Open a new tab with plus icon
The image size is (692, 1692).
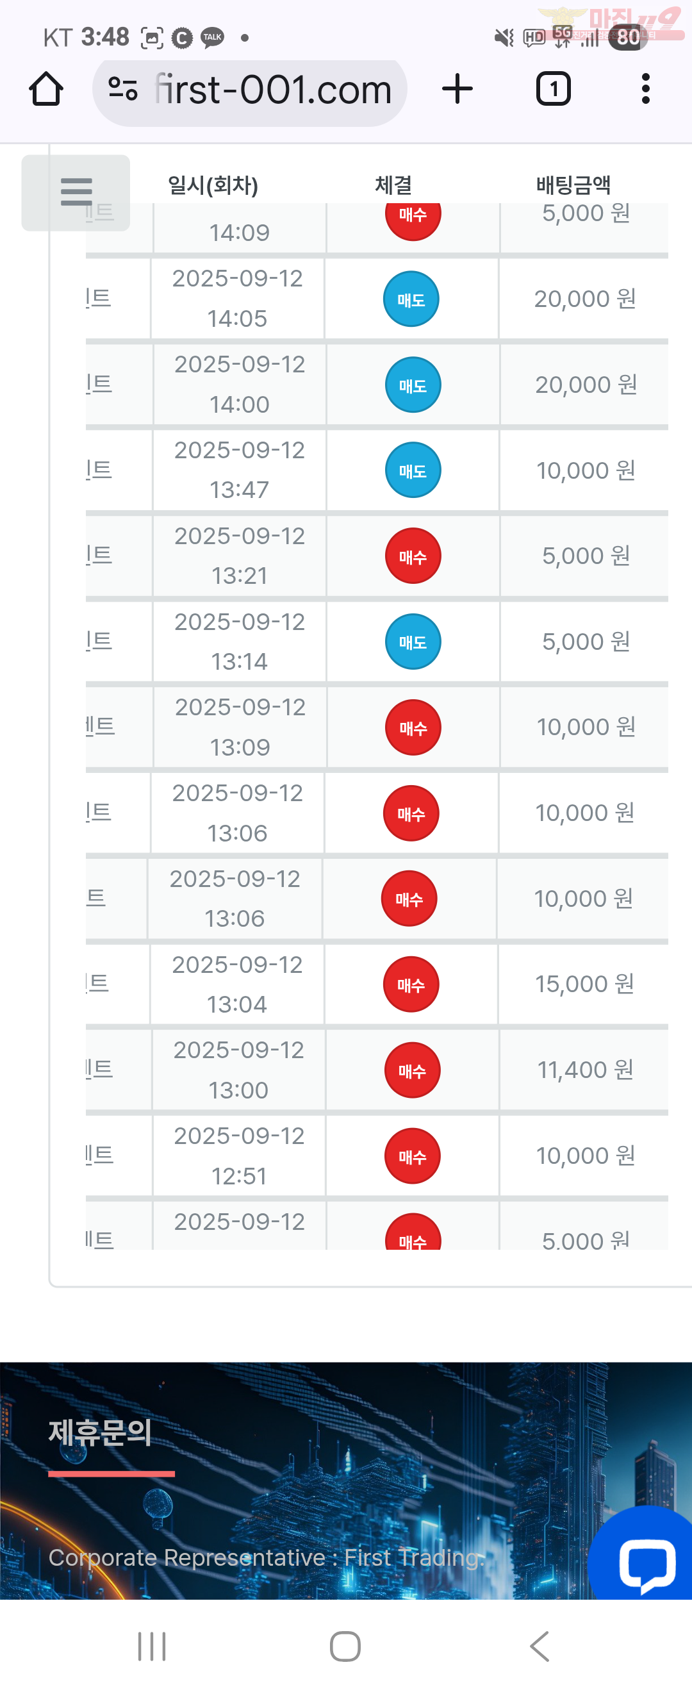click(x=457, y=88)
